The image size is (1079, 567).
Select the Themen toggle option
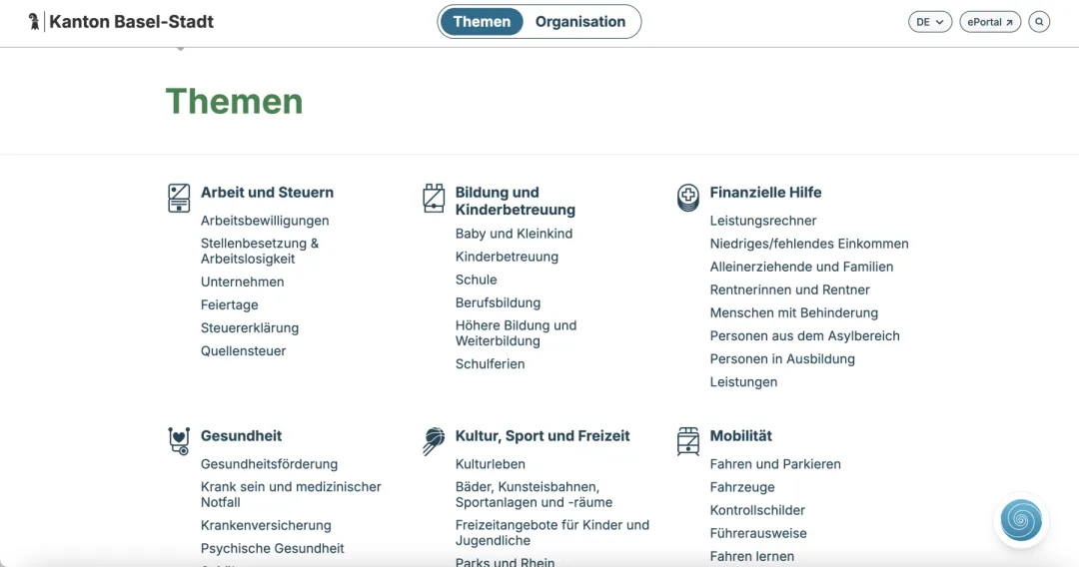[x=482, y=22]
